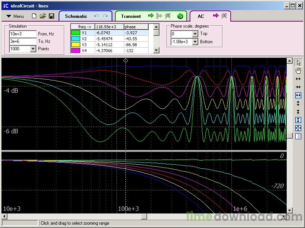Click the green circular restart icon
Viewport: 305px width, 228px height.
click(180, 16)
